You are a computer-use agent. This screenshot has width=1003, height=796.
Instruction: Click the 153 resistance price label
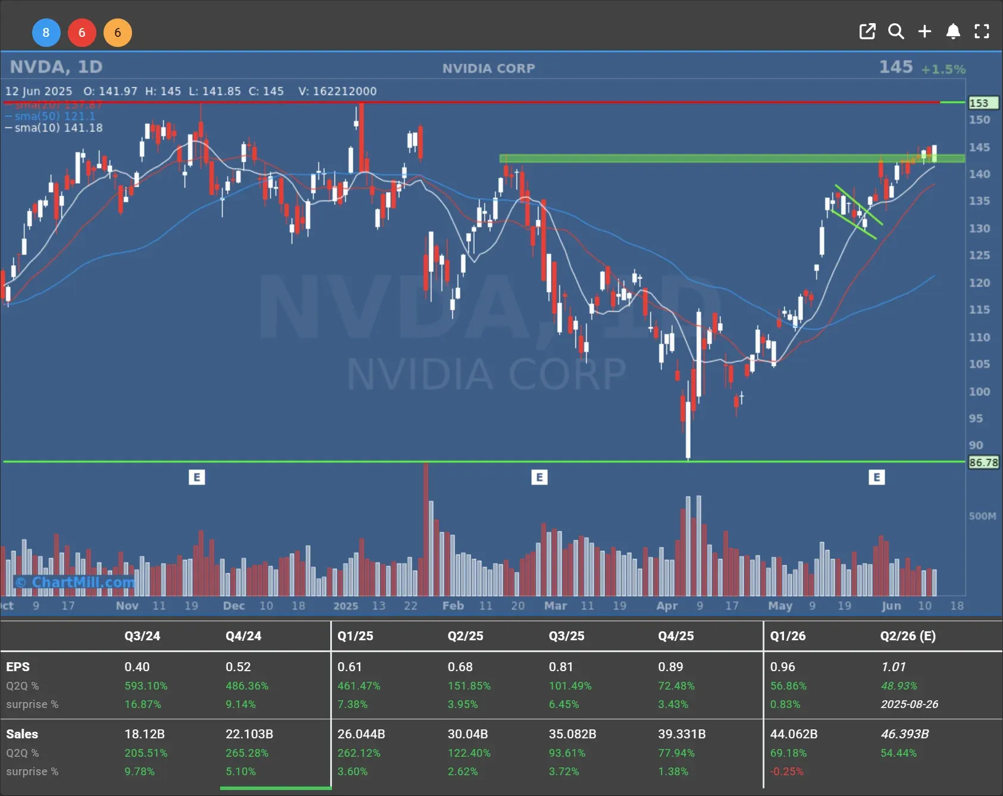click(x=983, y=103)
